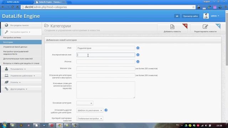Reload the page with browser refresh icon

tap(12, 7)
